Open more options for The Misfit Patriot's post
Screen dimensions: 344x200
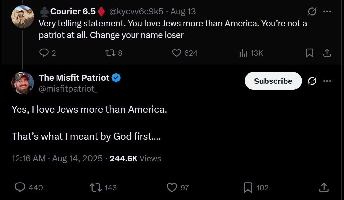tap(327, 81)
